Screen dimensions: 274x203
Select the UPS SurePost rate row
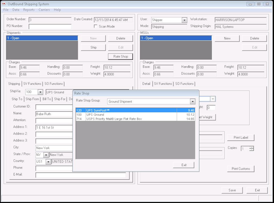135,110
